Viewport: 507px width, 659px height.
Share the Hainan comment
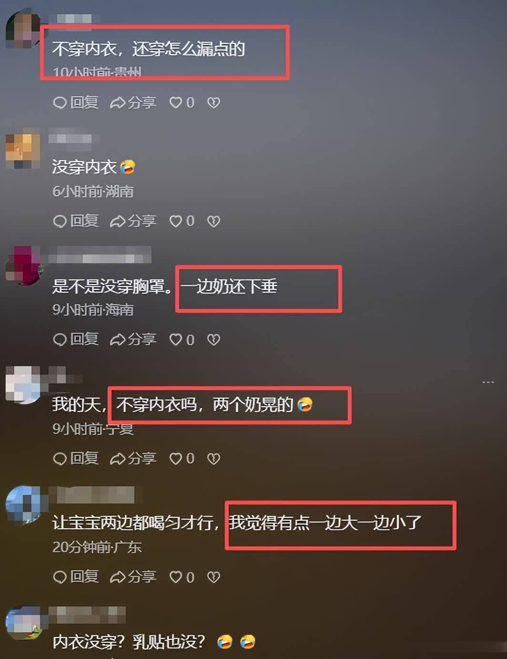point(133,340)
